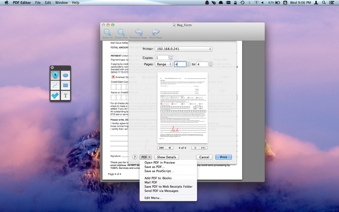Select the Text (T) tool in palette
Image resolution: width=339 pixels, height=212 pixels.
tap(66, 95)
